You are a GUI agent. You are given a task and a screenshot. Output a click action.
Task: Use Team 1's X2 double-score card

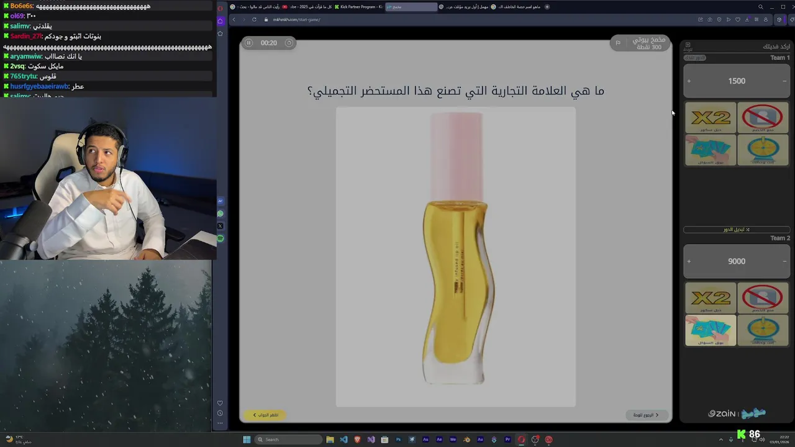click(x=711, y=118)
